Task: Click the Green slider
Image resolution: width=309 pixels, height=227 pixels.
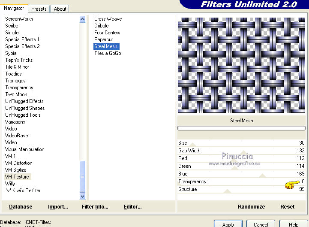Action: [241, 166]
